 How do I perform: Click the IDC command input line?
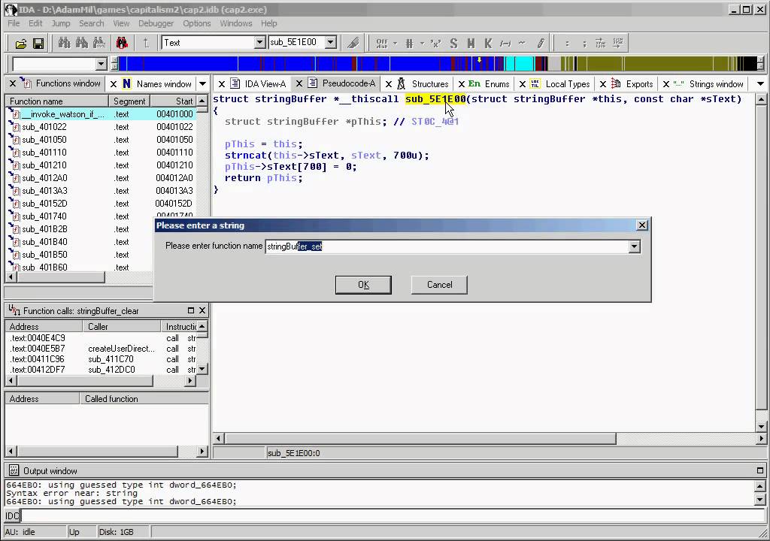[x=392, y=515]
